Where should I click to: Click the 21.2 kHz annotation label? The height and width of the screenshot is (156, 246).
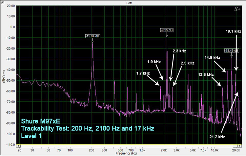click(216, 136)
